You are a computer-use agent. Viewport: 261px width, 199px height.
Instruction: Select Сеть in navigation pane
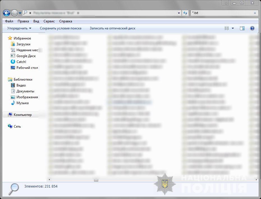(x=17, y=127)
